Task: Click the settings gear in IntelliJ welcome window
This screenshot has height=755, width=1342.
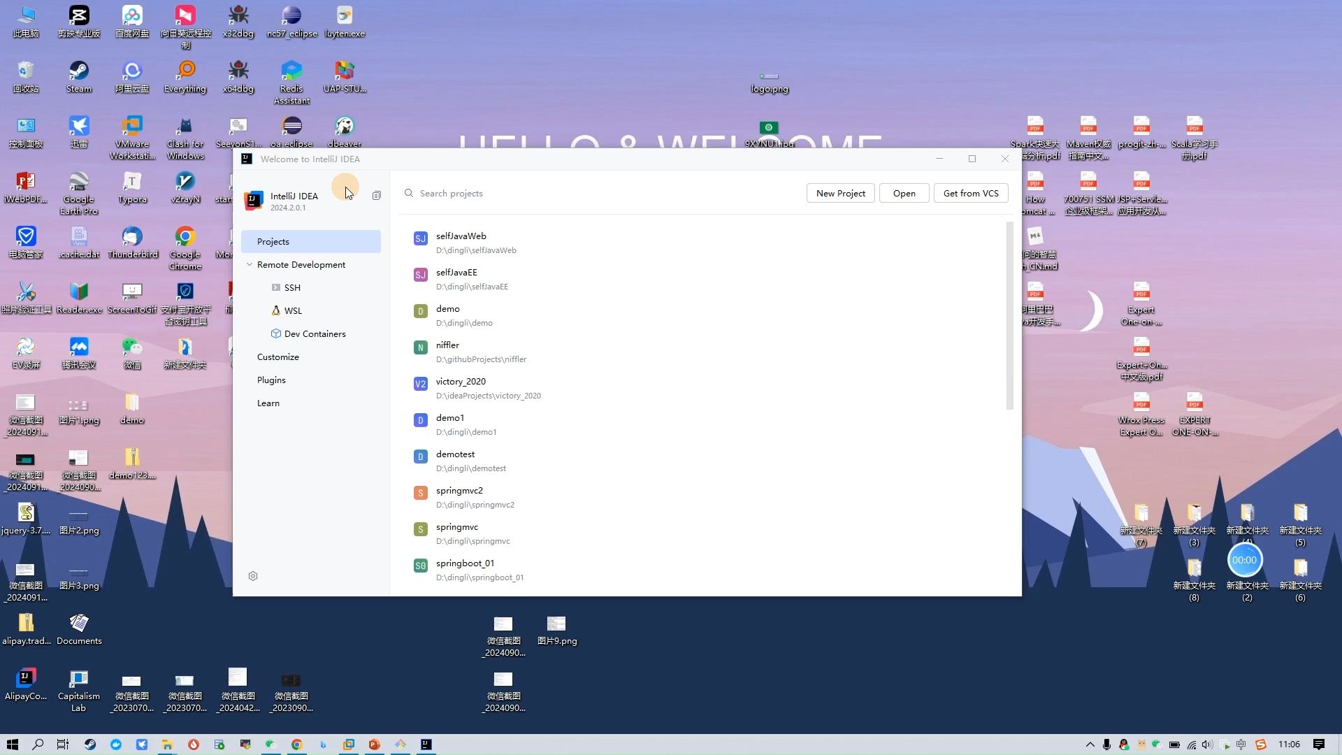Action: 253,576
